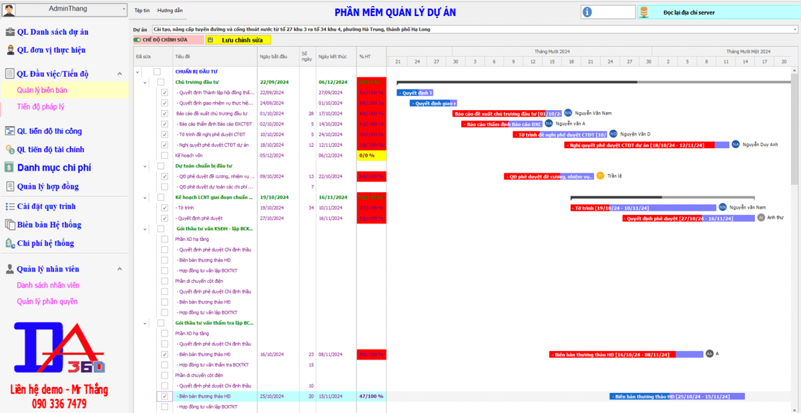Click the icon for Chi phí hệ thống
This screenshot has width=801, height=413.
pos(10,244)
